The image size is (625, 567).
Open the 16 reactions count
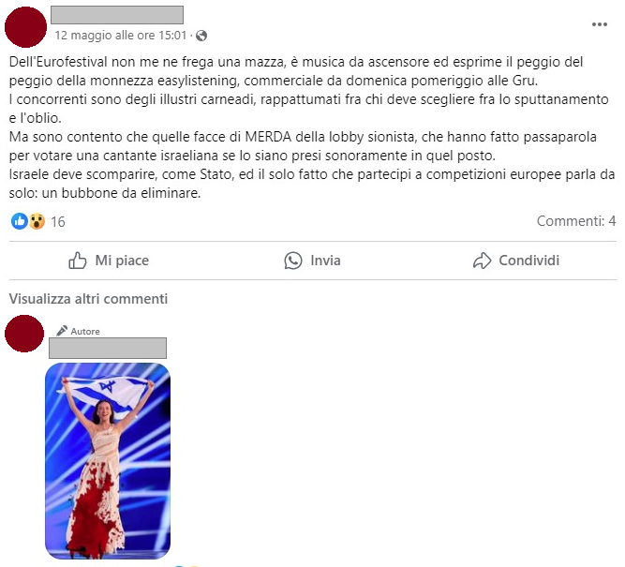(x=58, y=222)
